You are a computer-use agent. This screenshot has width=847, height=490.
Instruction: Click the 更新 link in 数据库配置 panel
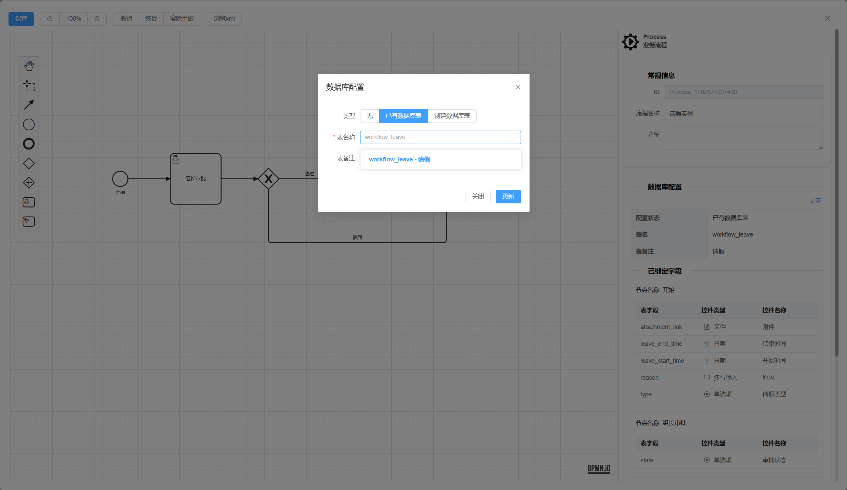coord(816,201)
